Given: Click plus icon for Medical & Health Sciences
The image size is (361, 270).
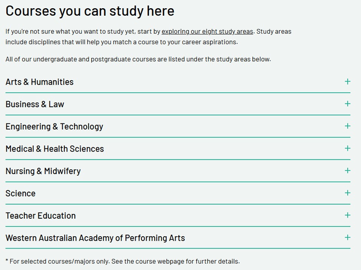Looking at the screenshot, I should [347, 148].
